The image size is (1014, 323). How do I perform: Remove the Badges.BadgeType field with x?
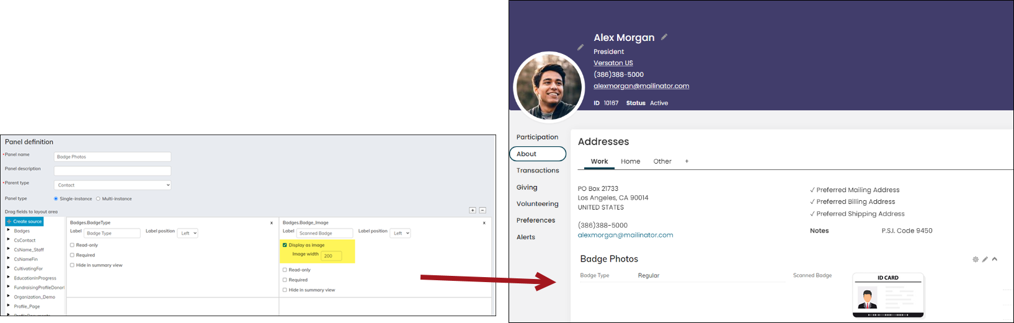pos(272,223)
